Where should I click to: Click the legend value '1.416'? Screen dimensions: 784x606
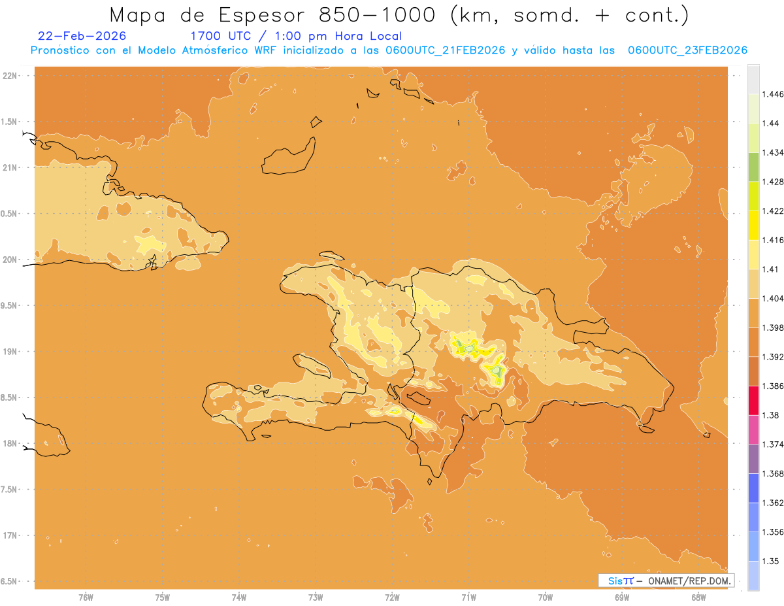[x=773, y=240]
